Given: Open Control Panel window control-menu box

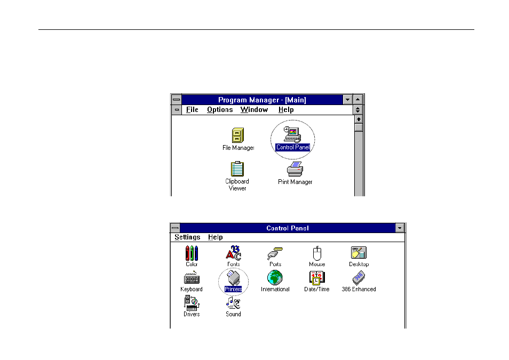Looking at the screenshot, I should [175, 228].
